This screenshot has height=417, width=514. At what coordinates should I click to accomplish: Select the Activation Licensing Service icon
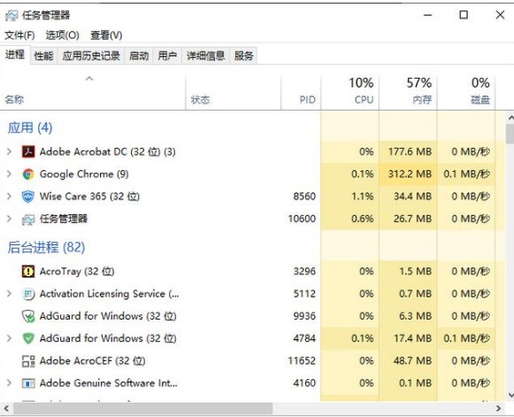(28, 293)
